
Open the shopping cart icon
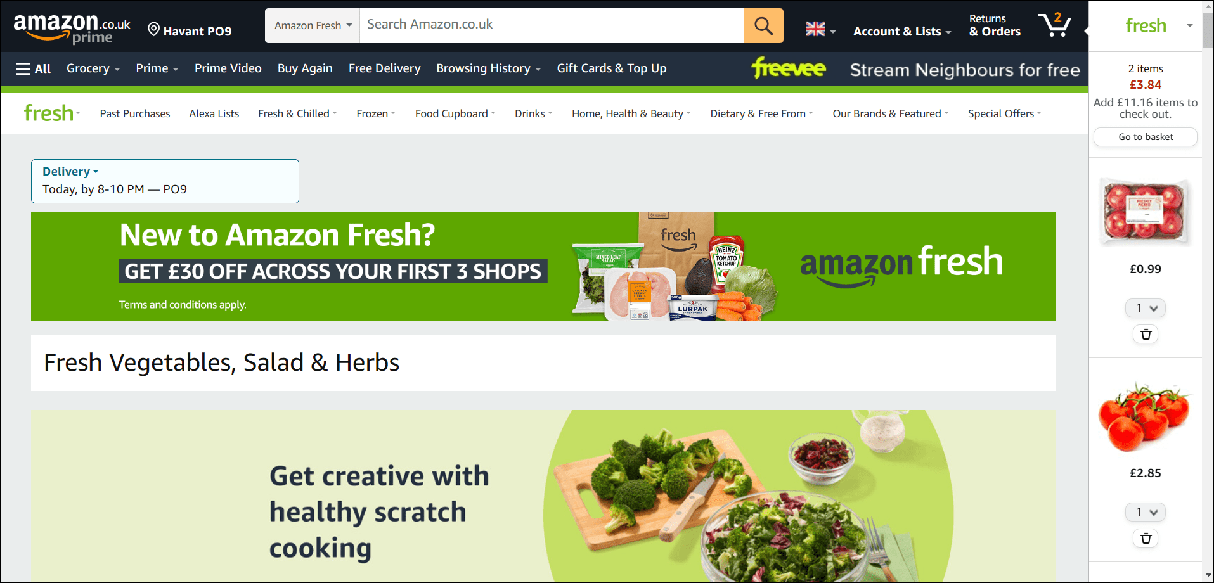pyautogui.click(x=1054, y=25)
